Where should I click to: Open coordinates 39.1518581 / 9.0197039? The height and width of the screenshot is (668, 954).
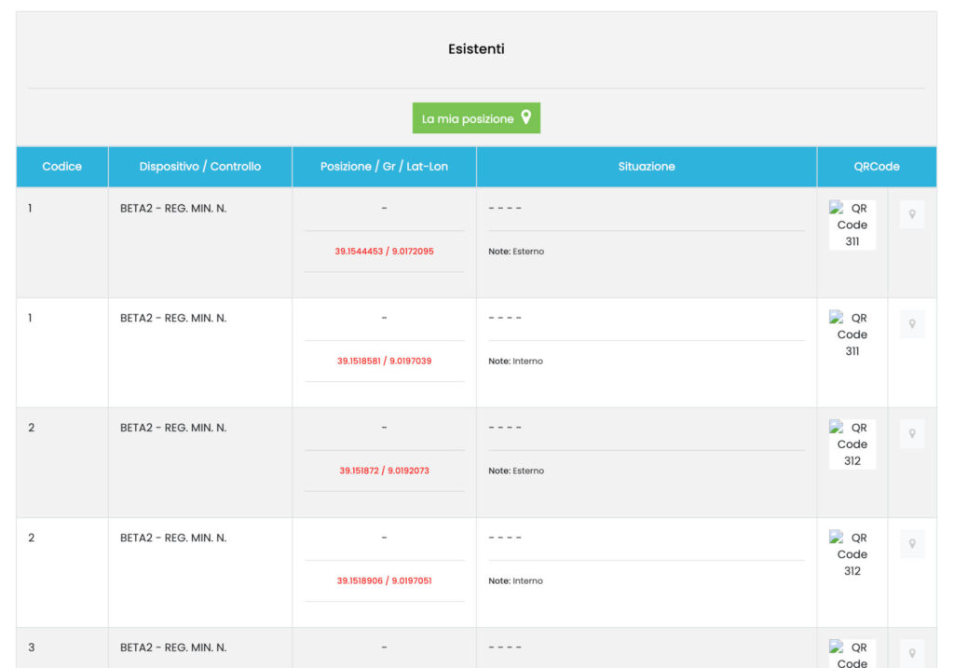384,361
